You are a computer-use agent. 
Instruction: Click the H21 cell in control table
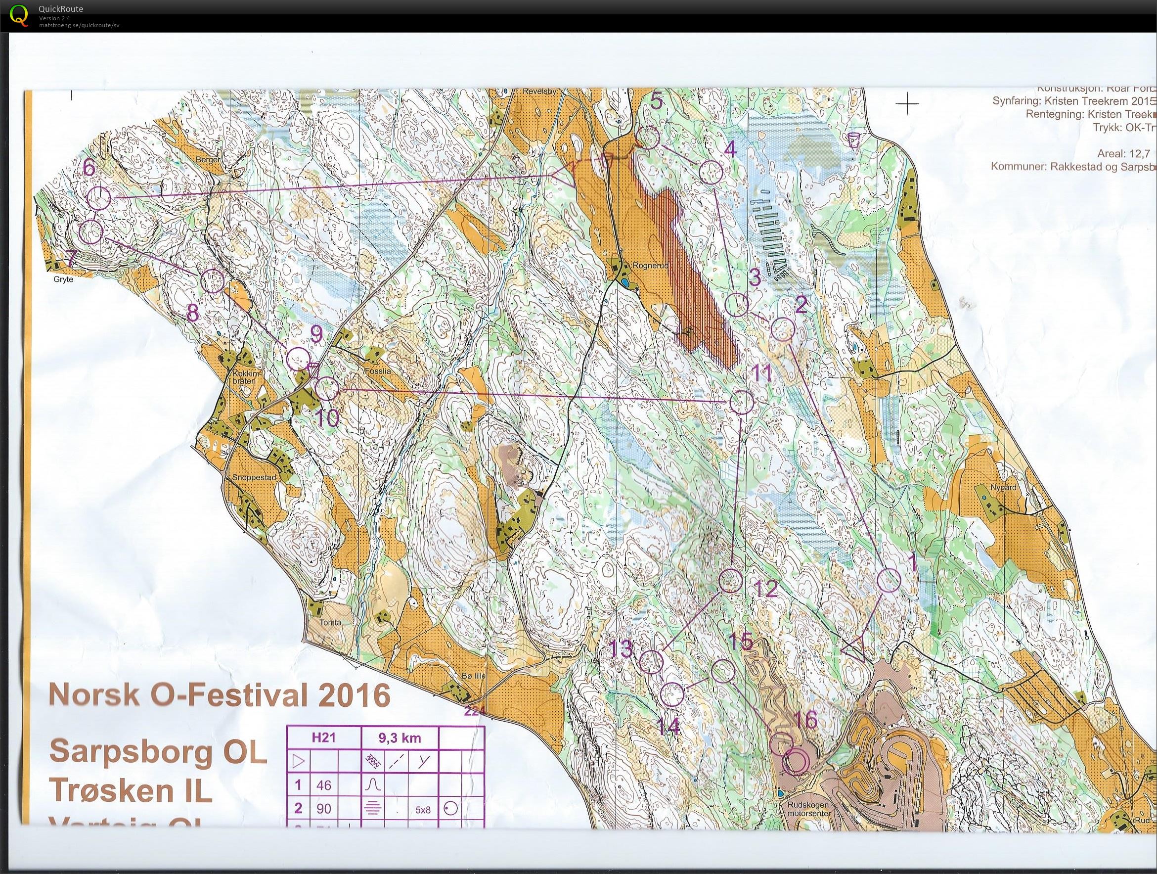pyautogui.click(x=324, y=738)
